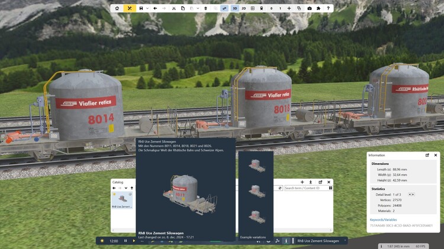Redo with the right arrow icon
Viewport: 444px width, 249px height.
coord(164,8)
